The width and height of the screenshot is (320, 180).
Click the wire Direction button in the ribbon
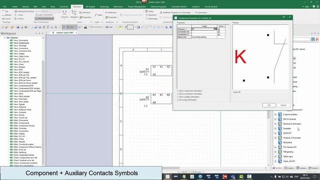pyautogui.click(x=84, y=12)
